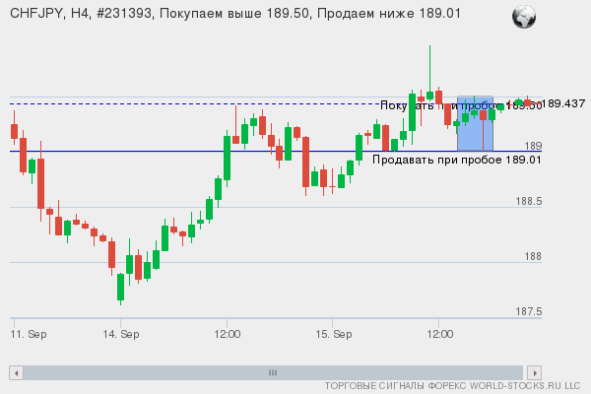This screenshot has height=394, width=591.
Task: Click the '14. Sep' date axis label
Action: pos(121,334)
